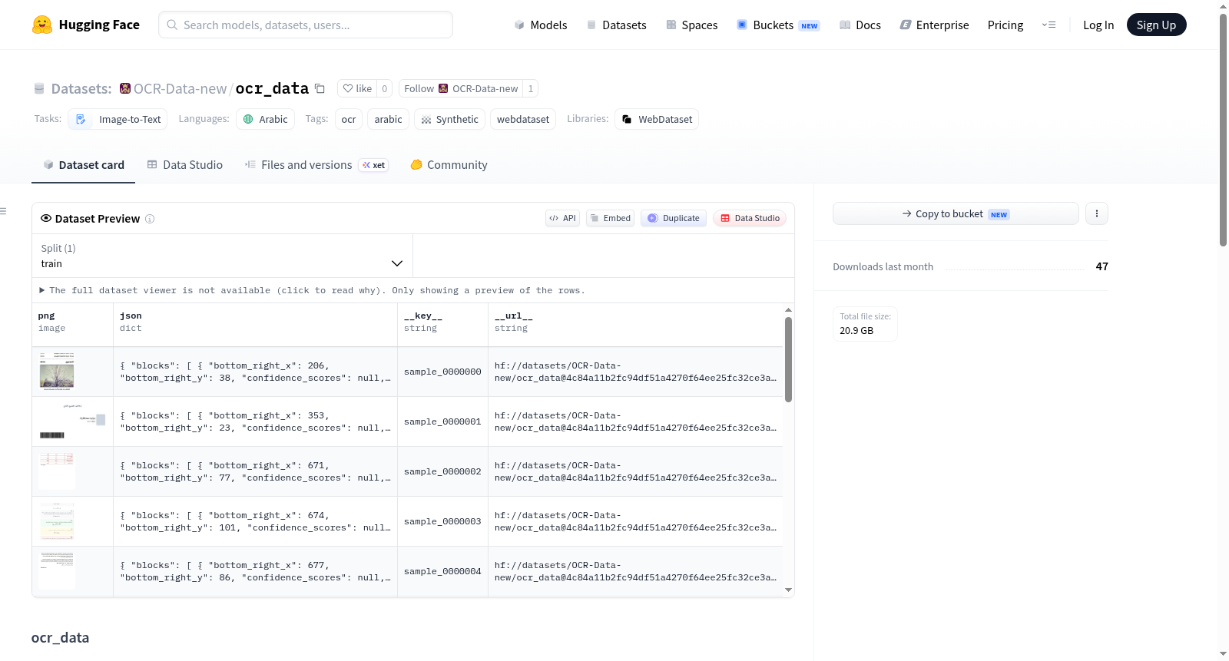Click the Sign Up button
The width and height of the screenshot is (1229, 661).
click(1156, 25)
